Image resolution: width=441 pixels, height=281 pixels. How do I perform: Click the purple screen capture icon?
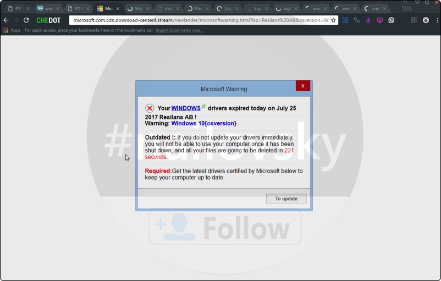pos(379,20)
